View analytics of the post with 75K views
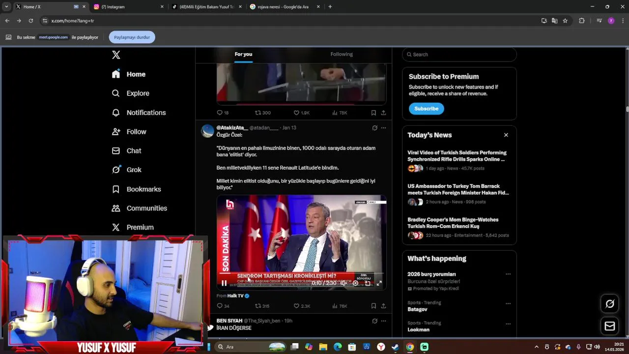 [x=340, y=113]
